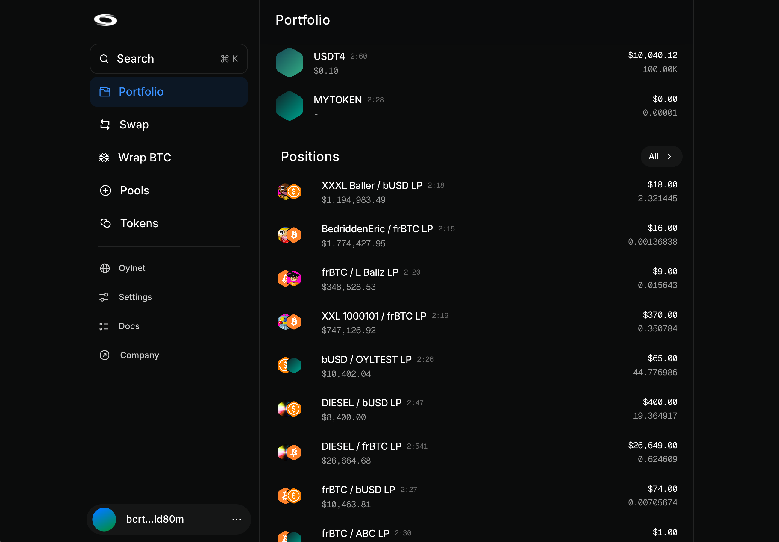Click the Company arrow-circle icon
The width and height of the screenshot is (779, 542).
[x=104, y=355]
